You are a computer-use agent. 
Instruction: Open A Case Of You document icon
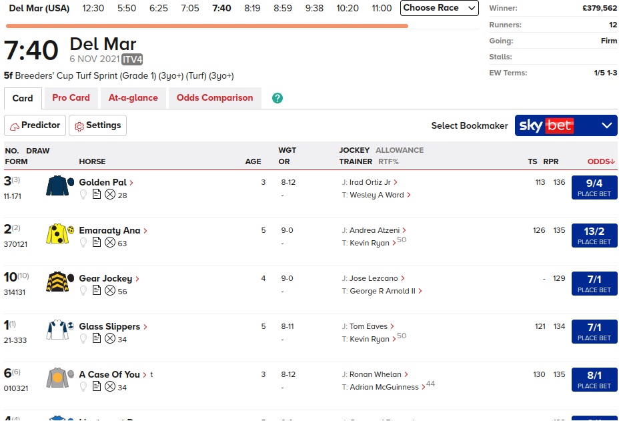(x=97, y=386)
